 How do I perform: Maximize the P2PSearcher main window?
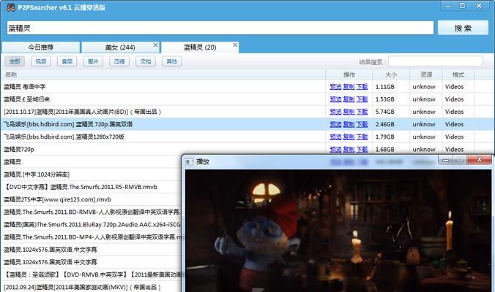462,6
